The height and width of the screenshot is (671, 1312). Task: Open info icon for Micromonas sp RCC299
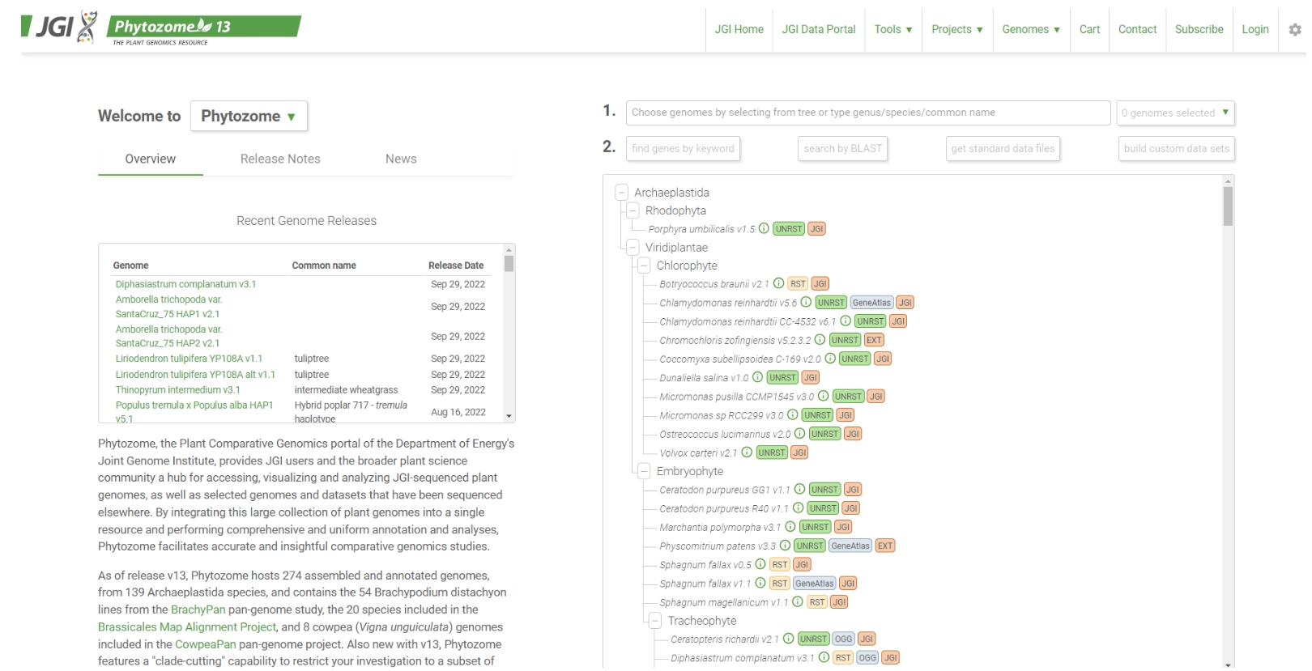click(792, 414)
